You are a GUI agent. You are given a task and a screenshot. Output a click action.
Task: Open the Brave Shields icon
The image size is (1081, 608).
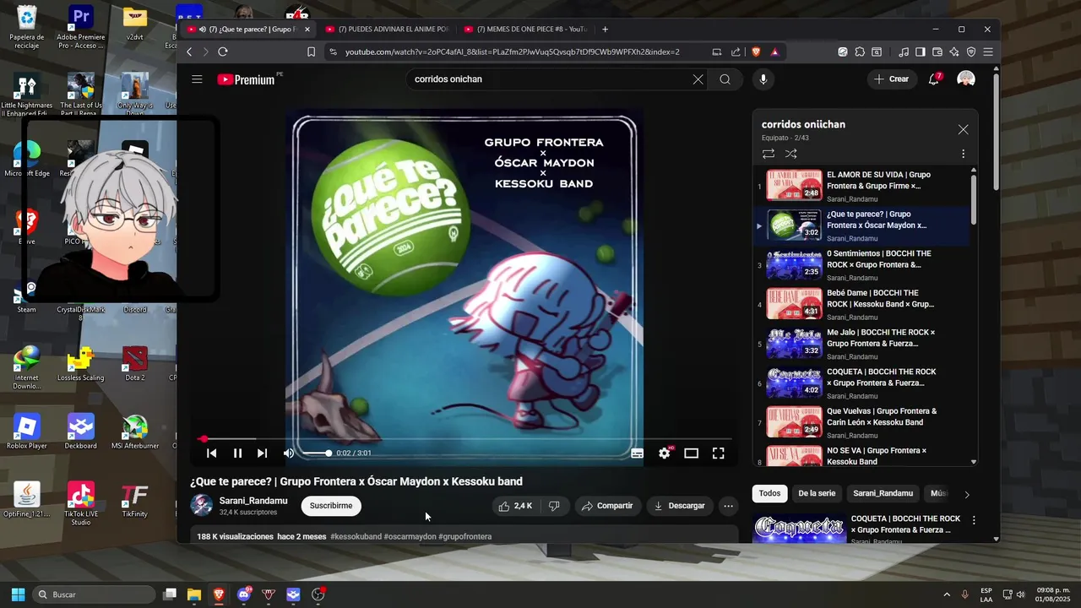(756, 52)
